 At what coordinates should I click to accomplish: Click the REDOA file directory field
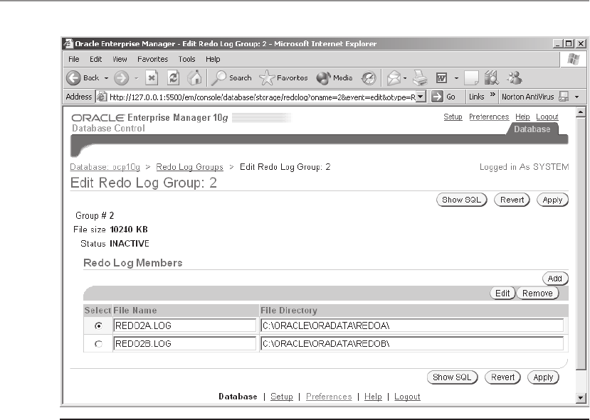(x=412, y=325)
